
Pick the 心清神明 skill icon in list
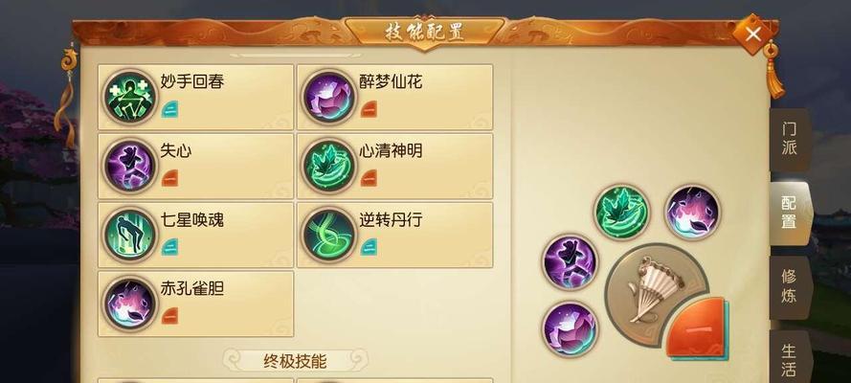click(x=328, y=166)
